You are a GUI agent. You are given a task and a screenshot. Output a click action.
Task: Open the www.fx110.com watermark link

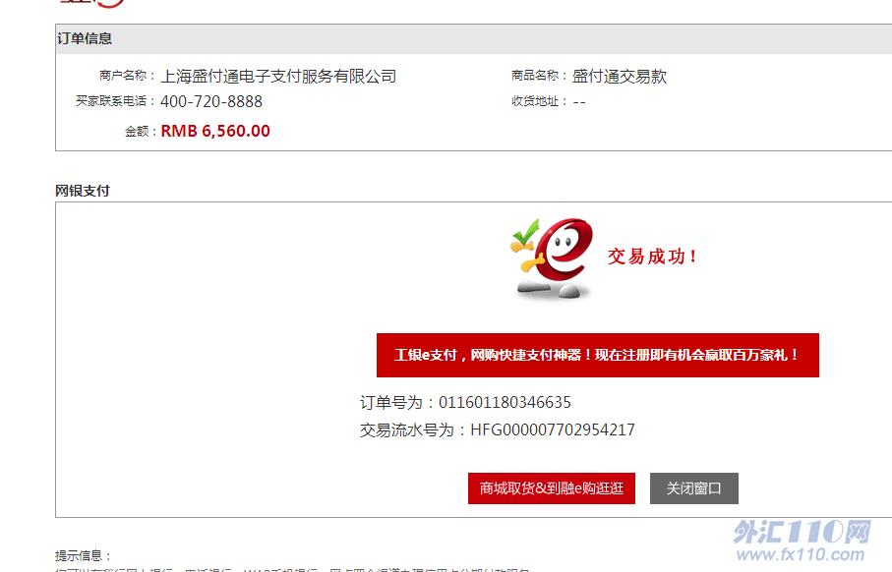[x=801, y=554]
